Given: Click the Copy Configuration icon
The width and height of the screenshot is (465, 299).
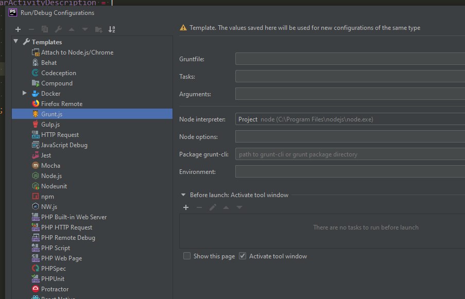Looking at the screenshot, I should click(x=45, y=29).
